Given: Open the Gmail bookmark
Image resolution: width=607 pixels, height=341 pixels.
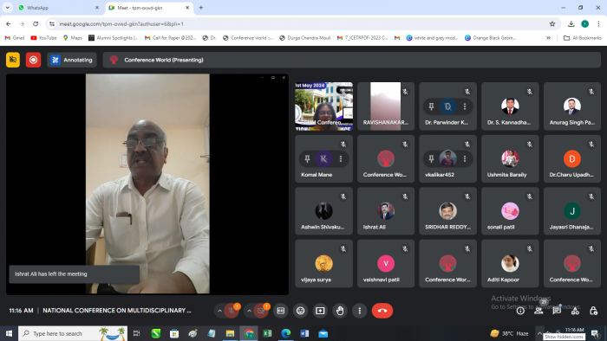Looking at the screenshot, I should pyautogui.click(x=15, y=38).
